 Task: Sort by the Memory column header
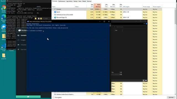pyautogui.click(x=97, y=5)
